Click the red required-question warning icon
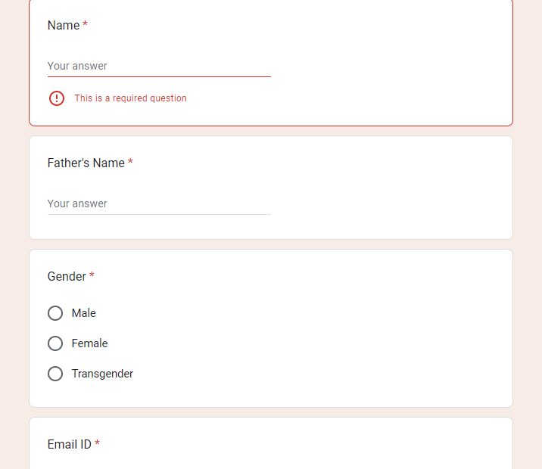542x469 pixels. coord(56,98)
